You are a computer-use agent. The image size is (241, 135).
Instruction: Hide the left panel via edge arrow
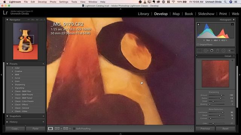(1, 75)
